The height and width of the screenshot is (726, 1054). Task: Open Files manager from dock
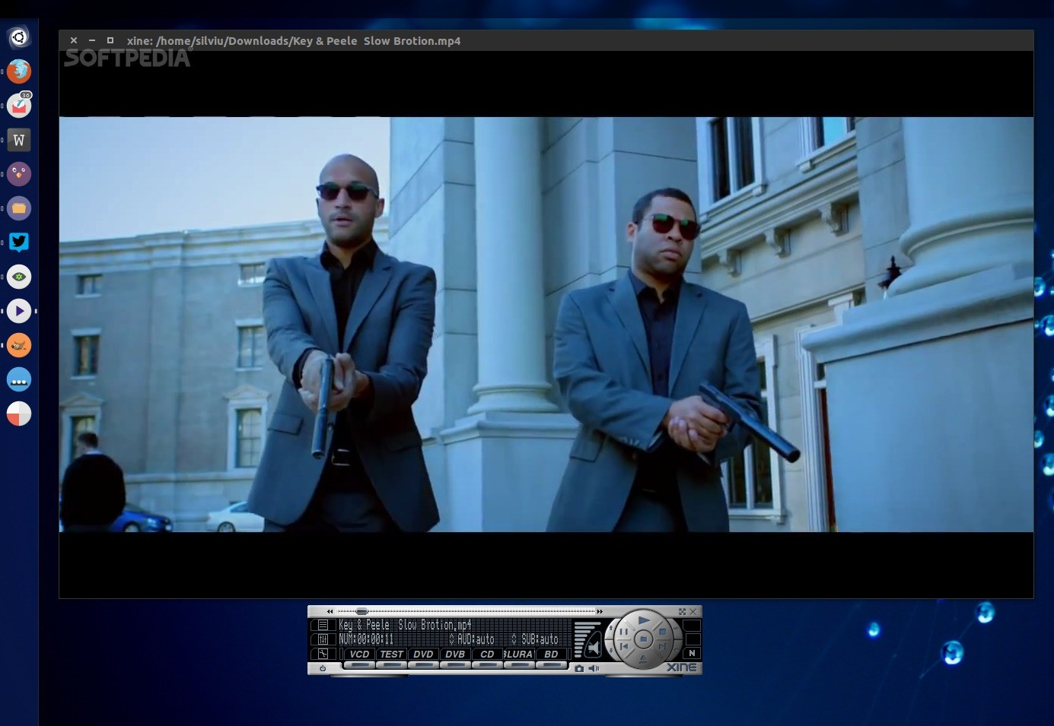click(x=19, y=208)
